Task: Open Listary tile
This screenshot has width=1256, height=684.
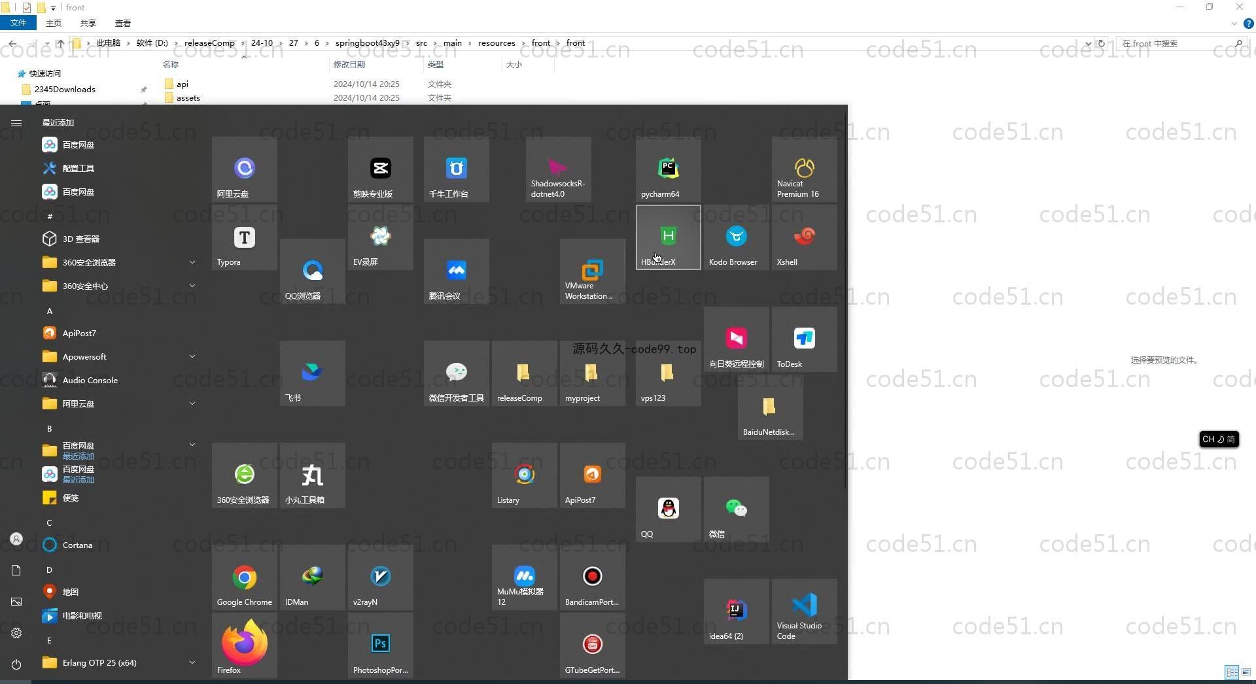Action: click(x=524, y=475)
